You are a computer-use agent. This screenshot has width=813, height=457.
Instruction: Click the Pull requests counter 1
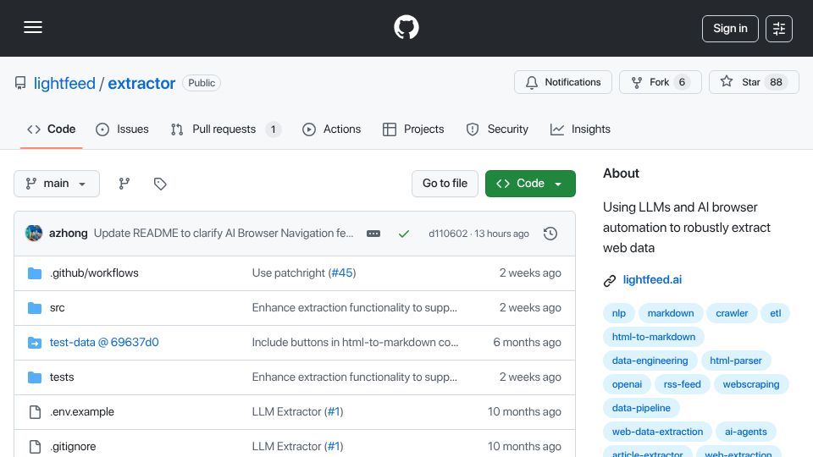[274, 129]
